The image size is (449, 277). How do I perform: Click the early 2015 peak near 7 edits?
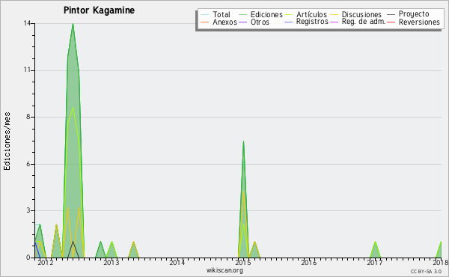243,141
